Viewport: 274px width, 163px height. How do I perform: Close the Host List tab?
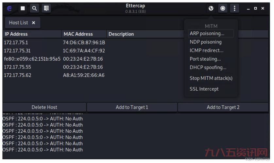point(34,22)
